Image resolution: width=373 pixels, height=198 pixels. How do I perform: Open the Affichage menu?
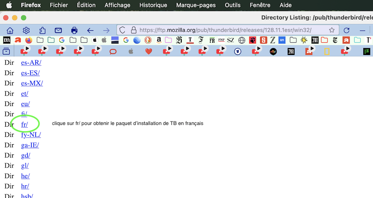(117, 5)
